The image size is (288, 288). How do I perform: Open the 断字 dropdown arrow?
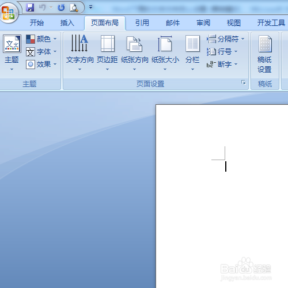236,64
